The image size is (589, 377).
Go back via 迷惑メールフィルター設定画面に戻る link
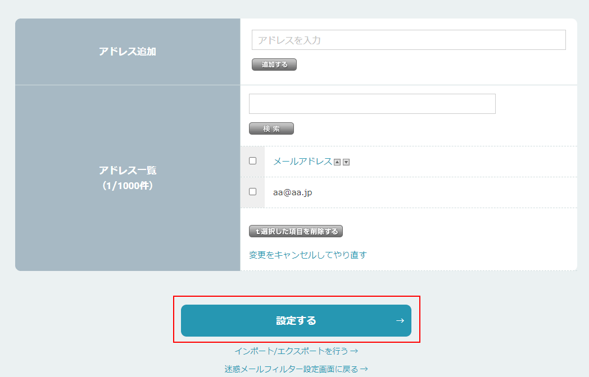pyautogui.click(x=292, y=369)
